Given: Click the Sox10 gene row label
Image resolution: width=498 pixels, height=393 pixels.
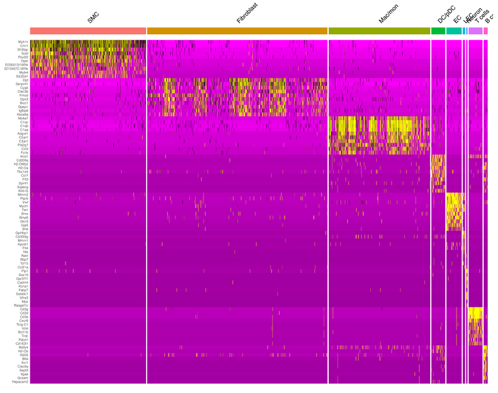Looking at the screenshot, I should tap(23, 275).
